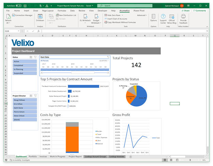The width and height of the screenshot is (213, 166).
Task: Toggle the In Planning slicer item
Action: (x=25, y=69)
